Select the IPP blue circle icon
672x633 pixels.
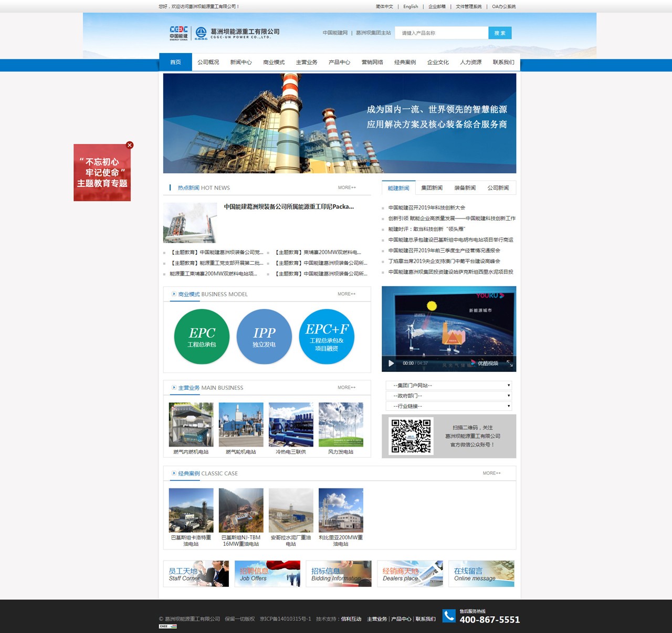264,337
